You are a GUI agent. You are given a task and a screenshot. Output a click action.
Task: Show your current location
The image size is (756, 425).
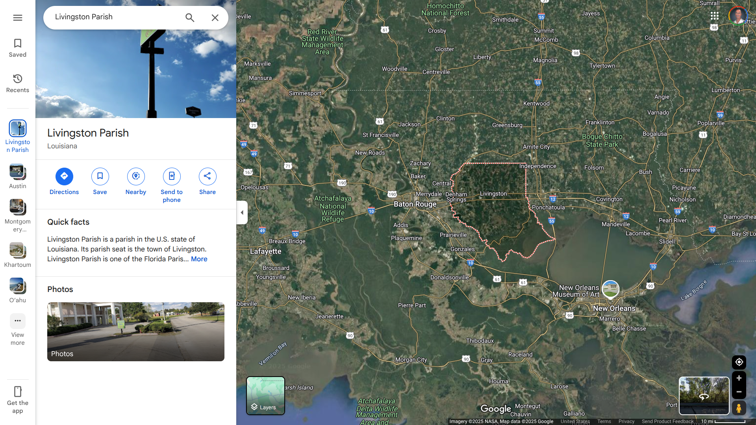click(x=739, y=362)
